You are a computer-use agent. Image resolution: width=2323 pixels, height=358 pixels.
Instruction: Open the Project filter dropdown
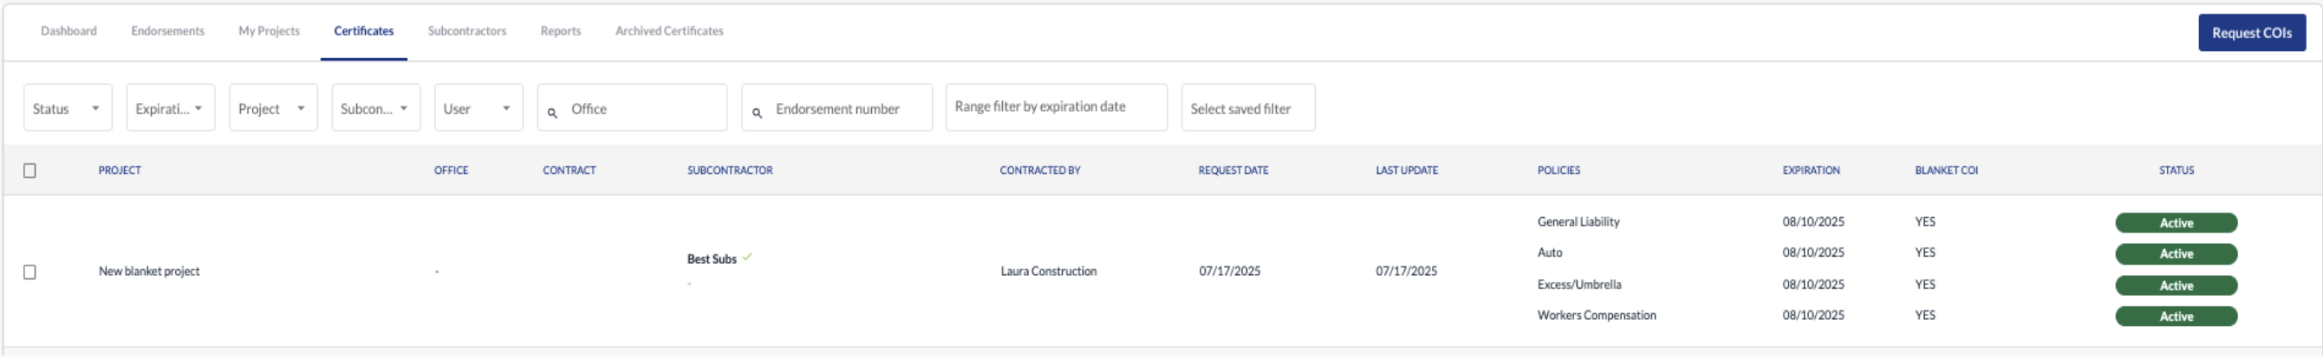[x=273, y=108]
